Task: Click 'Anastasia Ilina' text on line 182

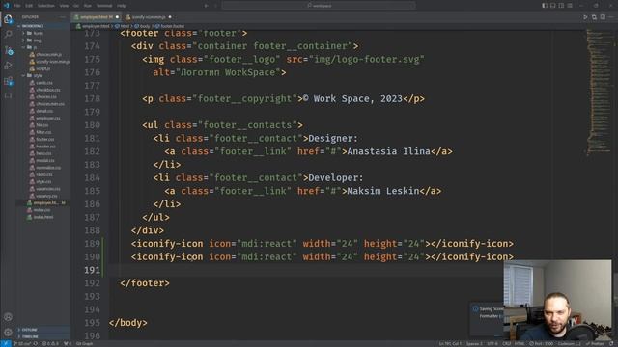Action: pos(388,151)
